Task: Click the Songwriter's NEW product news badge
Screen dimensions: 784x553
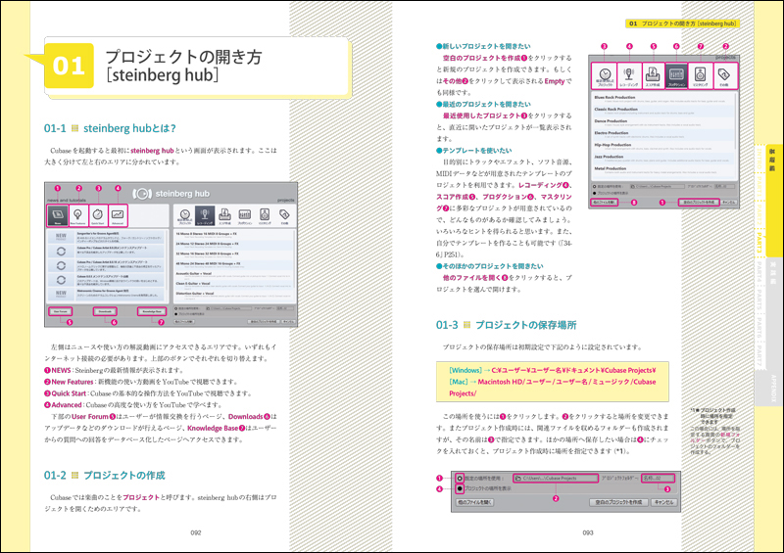Action: pos(61,237)
